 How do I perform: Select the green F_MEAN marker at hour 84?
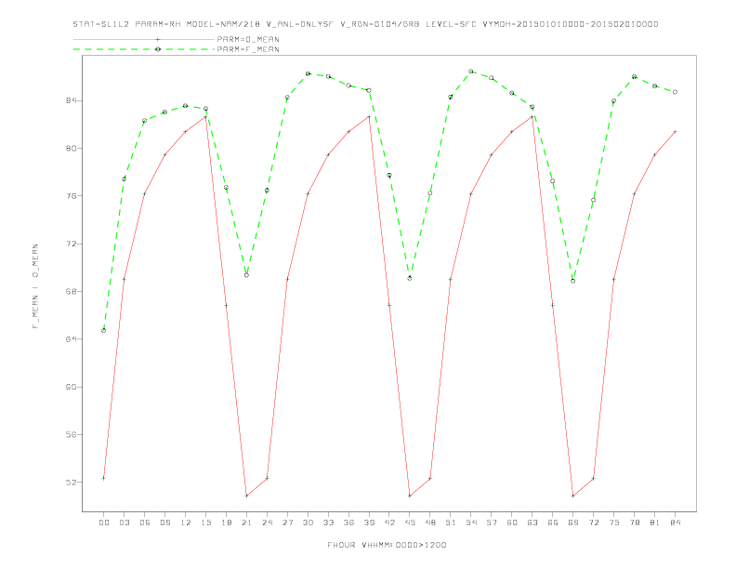pos(675,92)
